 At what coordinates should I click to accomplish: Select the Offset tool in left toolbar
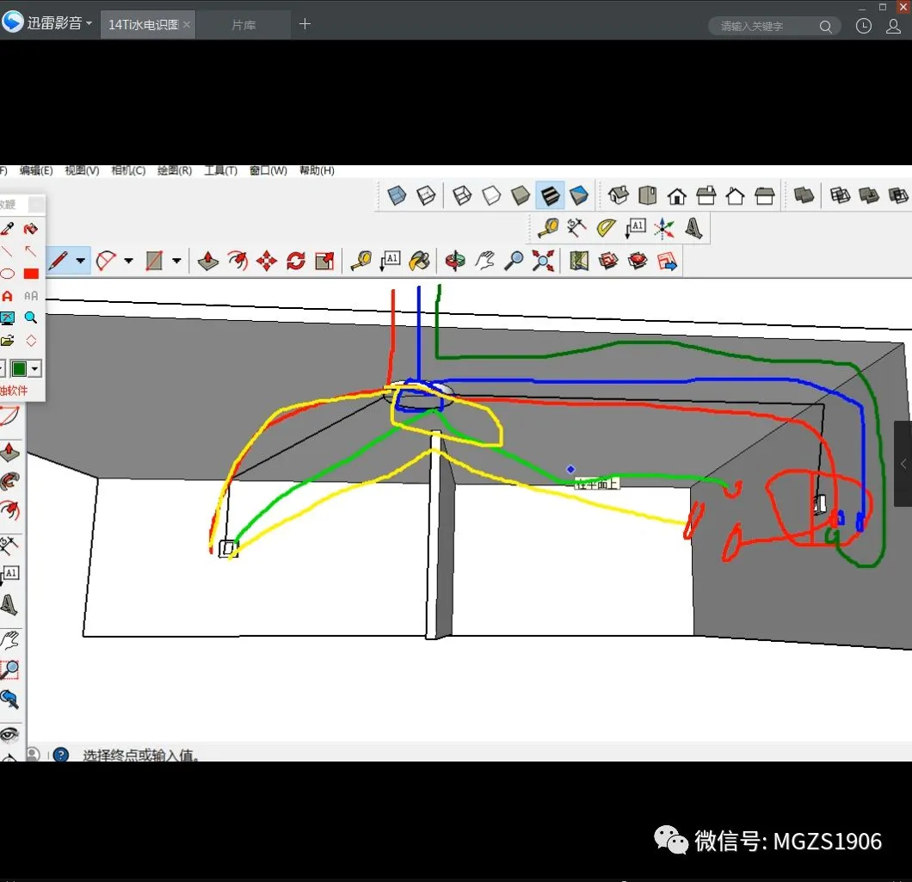(9, 509)
